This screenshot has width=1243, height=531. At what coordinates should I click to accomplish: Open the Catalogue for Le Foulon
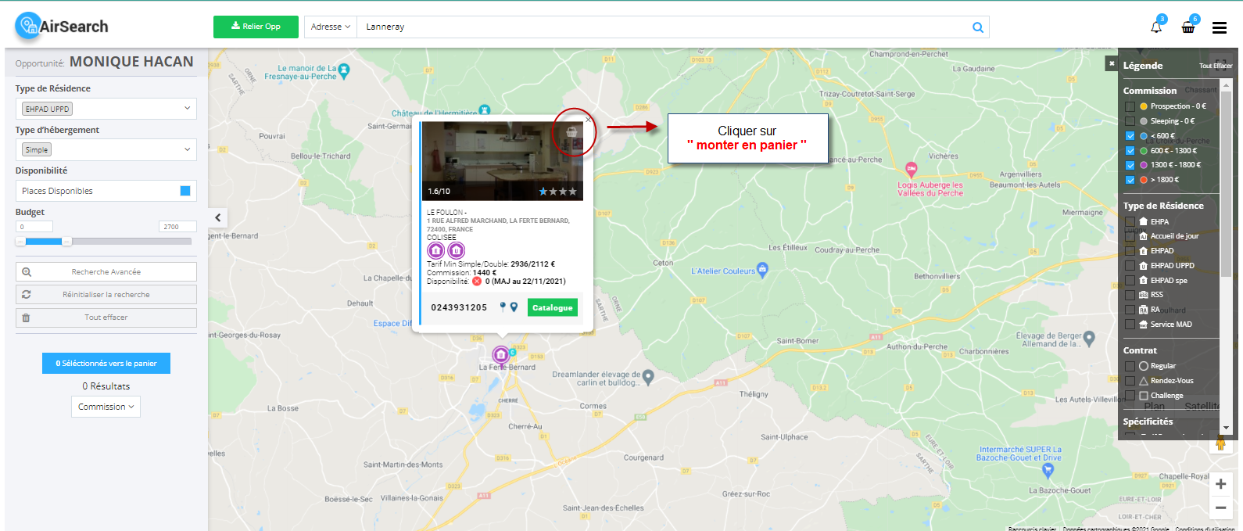[553, 307]
